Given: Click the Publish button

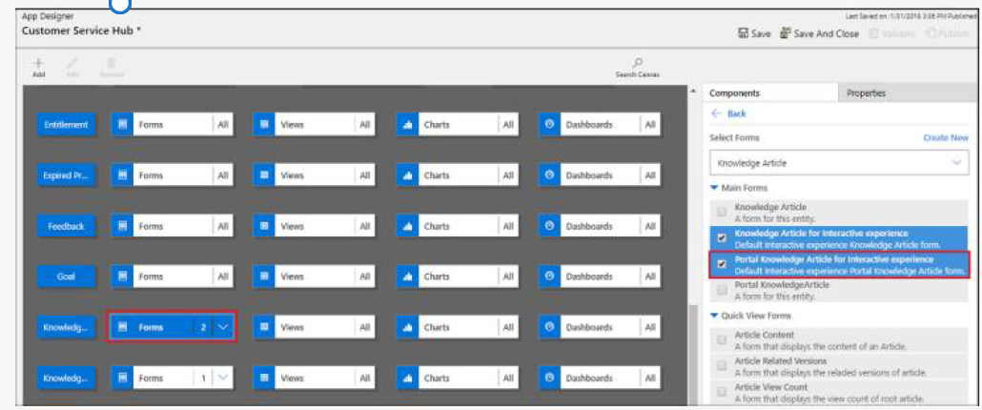Looking at the screenshot, I should click(x=949, y=33).
